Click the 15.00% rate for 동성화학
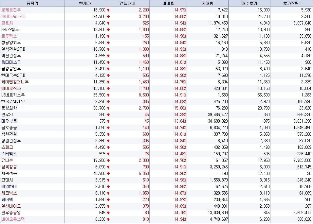 pos(180,108)
